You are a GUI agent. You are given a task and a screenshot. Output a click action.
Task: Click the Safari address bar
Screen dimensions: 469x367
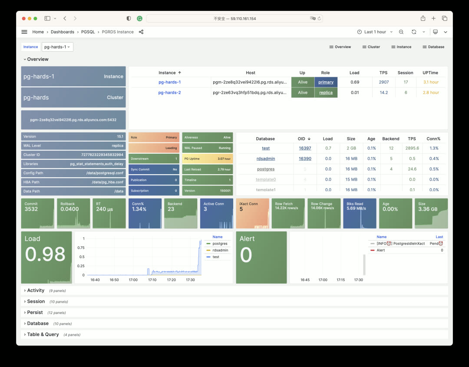[234, 19]
